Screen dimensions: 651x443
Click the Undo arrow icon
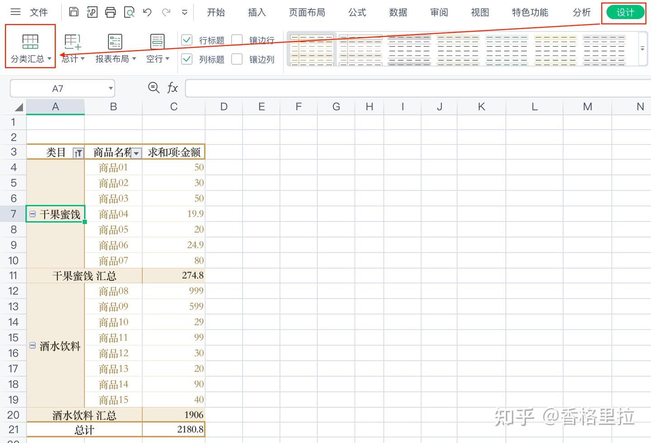pos(147,12)
